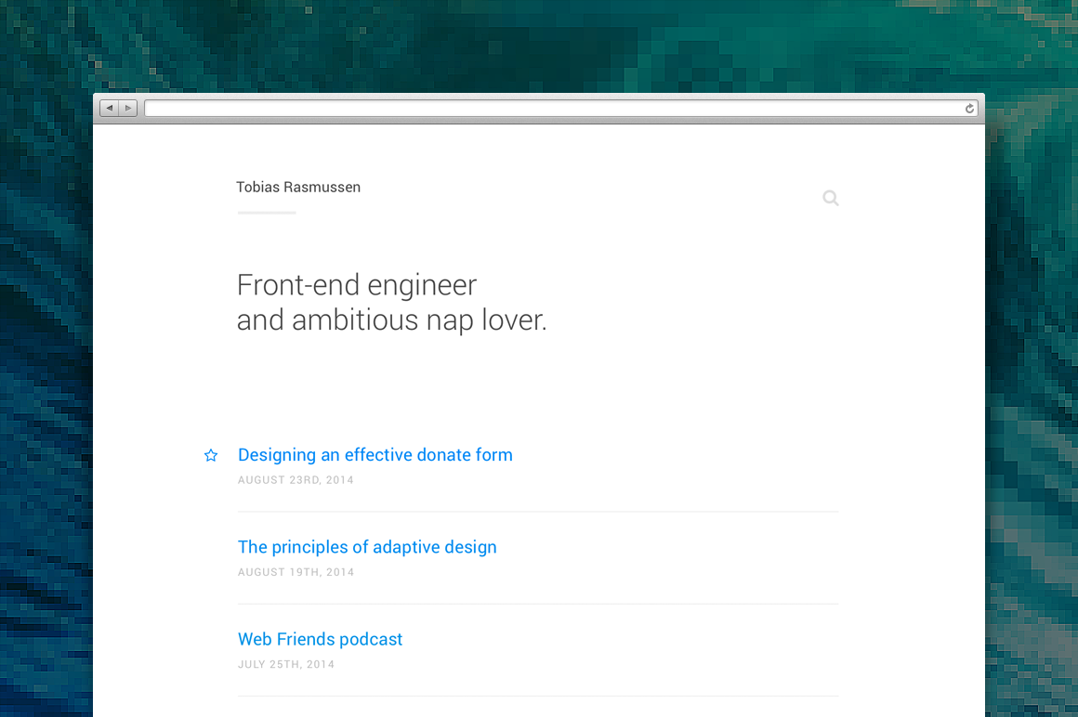The image size is (1078, 717).
Task: Click the browser forward arrow button
Action: 128,109
